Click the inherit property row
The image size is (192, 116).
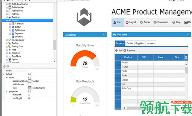coord(29,71)
